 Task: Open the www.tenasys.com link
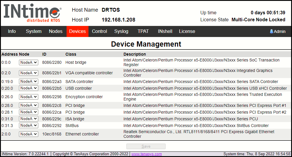point(146,154)
